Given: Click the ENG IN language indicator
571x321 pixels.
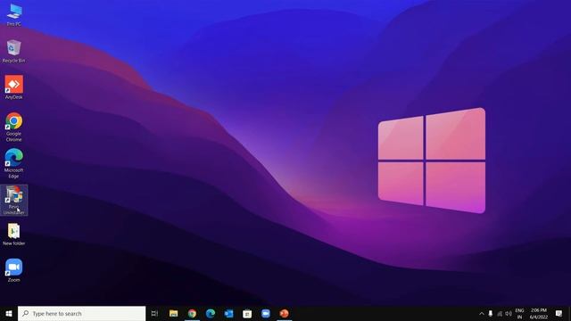Looking at the screenshot, I should click(x=519, y=313).
